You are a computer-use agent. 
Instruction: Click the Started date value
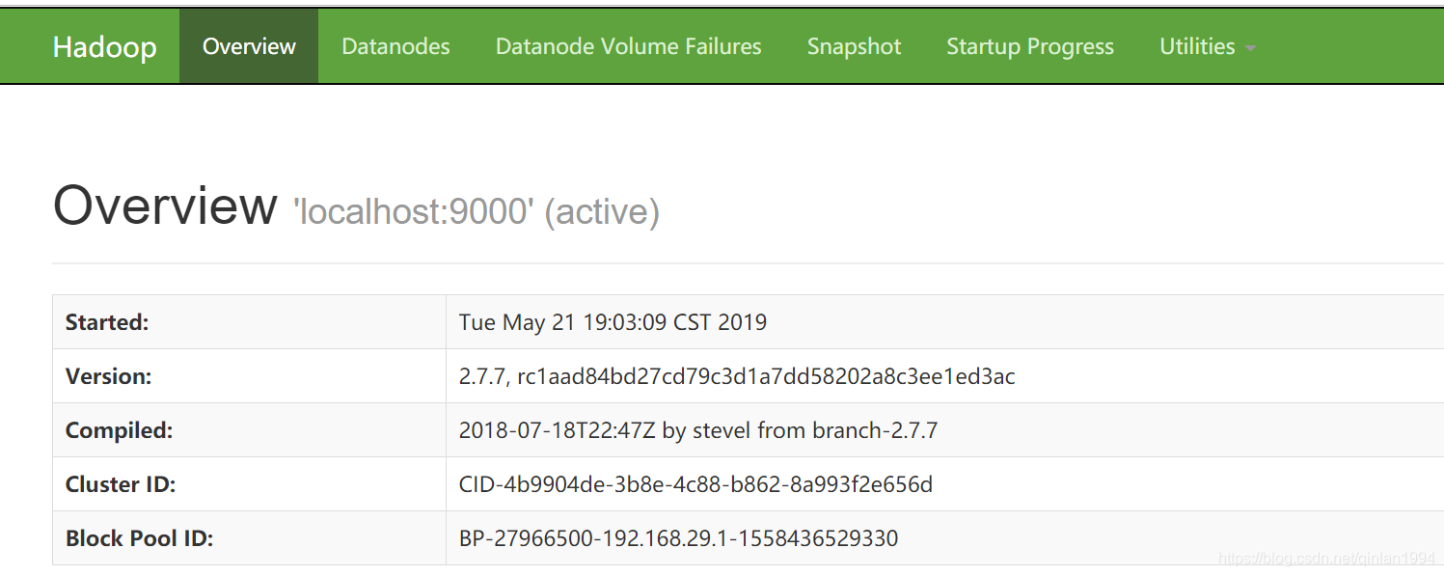(613, 322)
